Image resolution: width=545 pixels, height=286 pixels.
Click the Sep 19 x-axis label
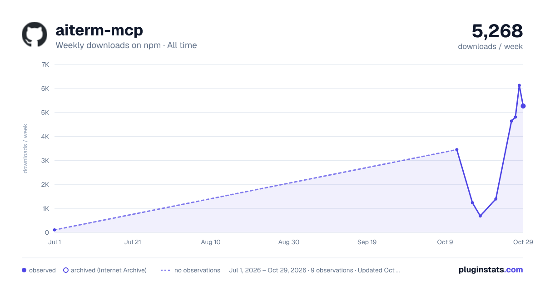click(x=367, y=242)
